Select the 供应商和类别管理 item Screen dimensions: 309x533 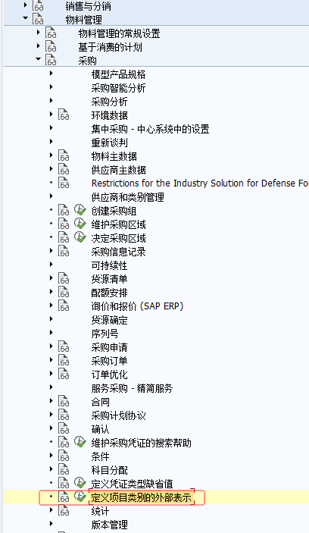(128, 197)
